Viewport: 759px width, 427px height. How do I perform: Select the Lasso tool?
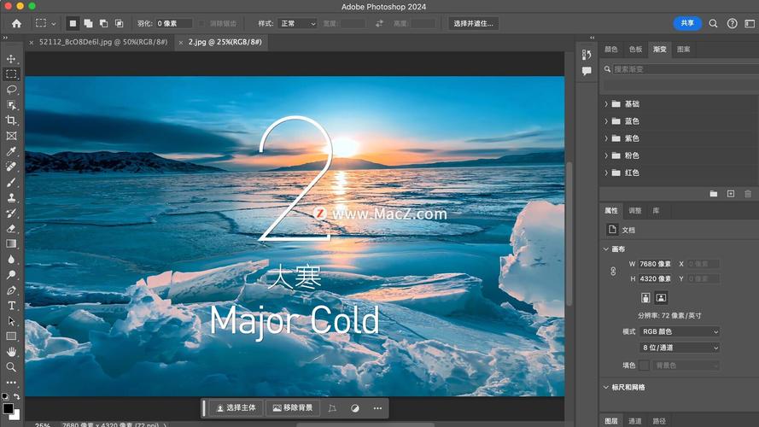[x=11, y=90]
